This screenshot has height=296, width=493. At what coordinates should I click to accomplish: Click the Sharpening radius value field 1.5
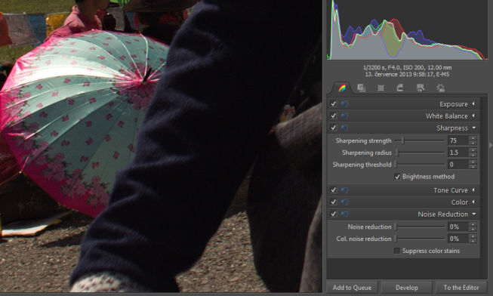click(458, 153)
